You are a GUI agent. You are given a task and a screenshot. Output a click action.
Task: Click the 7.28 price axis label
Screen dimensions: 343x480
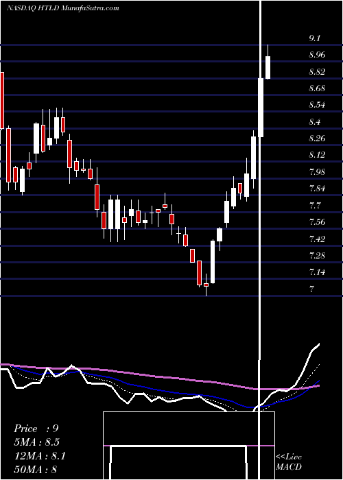click(317, 255)
